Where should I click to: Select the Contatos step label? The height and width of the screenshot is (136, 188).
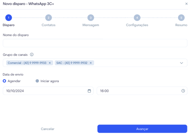[49, 25]
